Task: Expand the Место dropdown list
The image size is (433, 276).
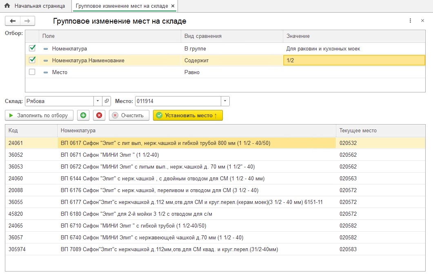Action: (x=225, y=101)
